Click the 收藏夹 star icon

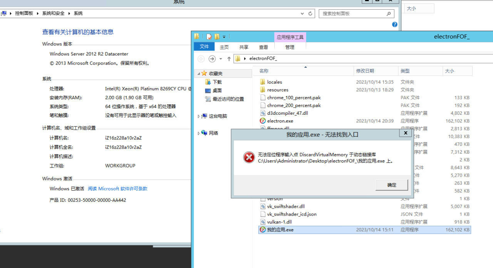(204, 73)
